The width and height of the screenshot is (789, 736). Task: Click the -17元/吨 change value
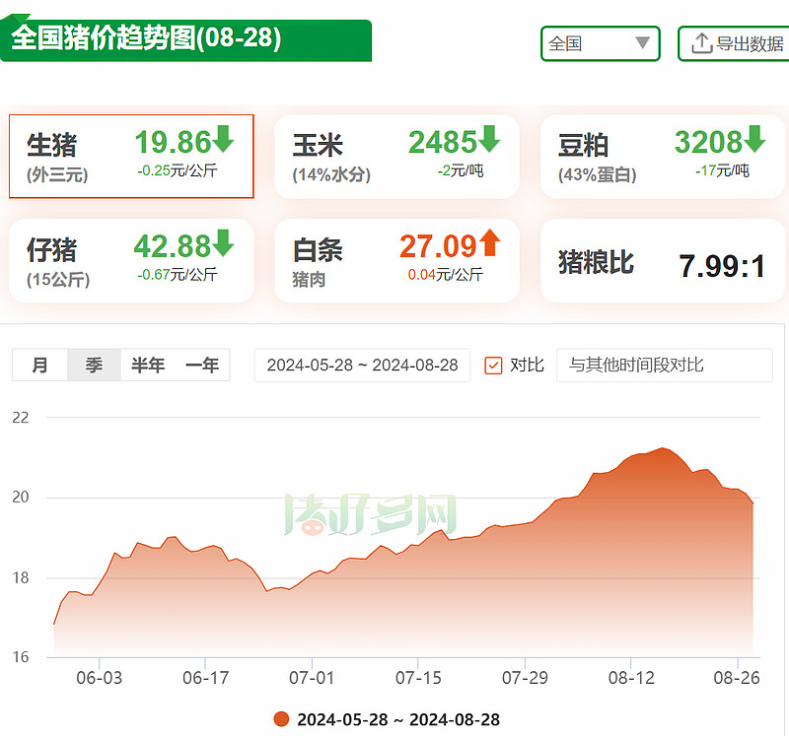click(x=722, y=170)
